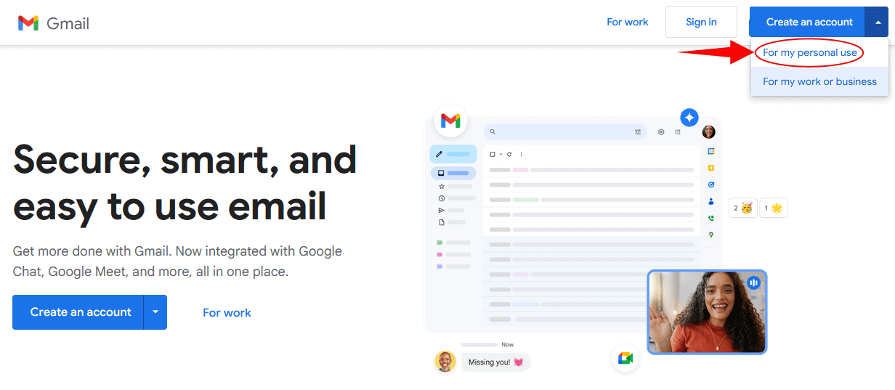
Task: Click the settings gear icon in the illustration
Action: pos(661,132)
